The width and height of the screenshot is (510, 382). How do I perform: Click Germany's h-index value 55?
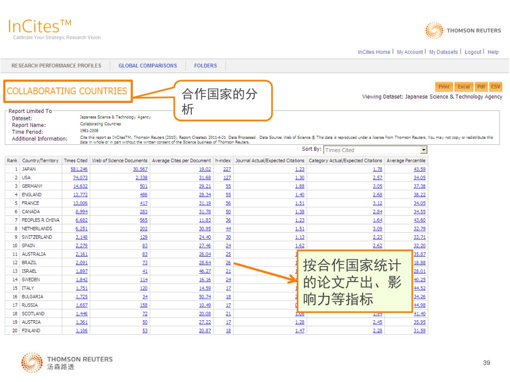pos(228,186)
